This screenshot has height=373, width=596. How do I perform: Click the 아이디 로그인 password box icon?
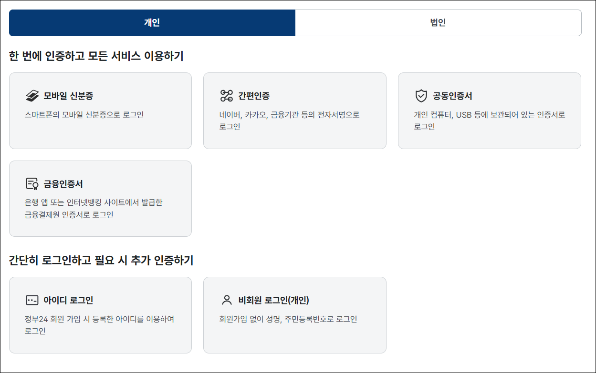(32, 300)
